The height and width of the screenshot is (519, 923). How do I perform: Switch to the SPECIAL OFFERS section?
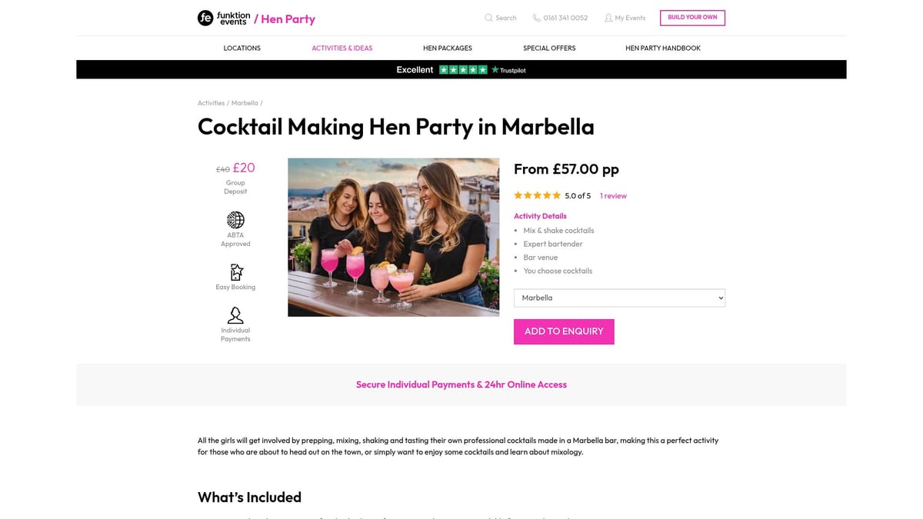(x=548, y=48)
